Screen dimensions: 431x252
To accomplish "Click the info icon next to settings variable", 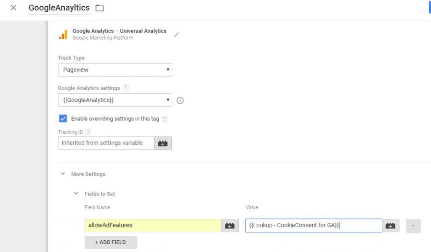I will (x=180, y=100).
